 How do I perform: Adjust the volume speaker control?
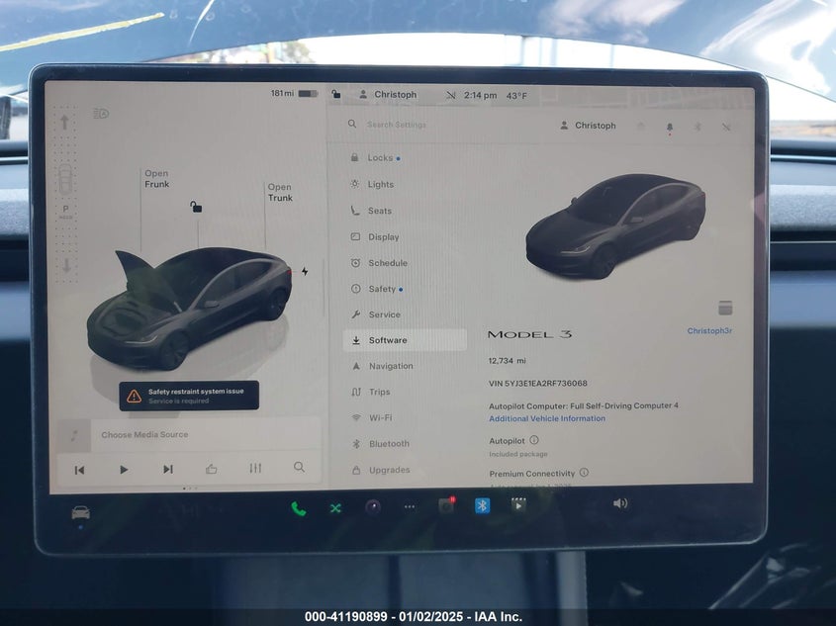pyautogui.click(x=620, y=503)
